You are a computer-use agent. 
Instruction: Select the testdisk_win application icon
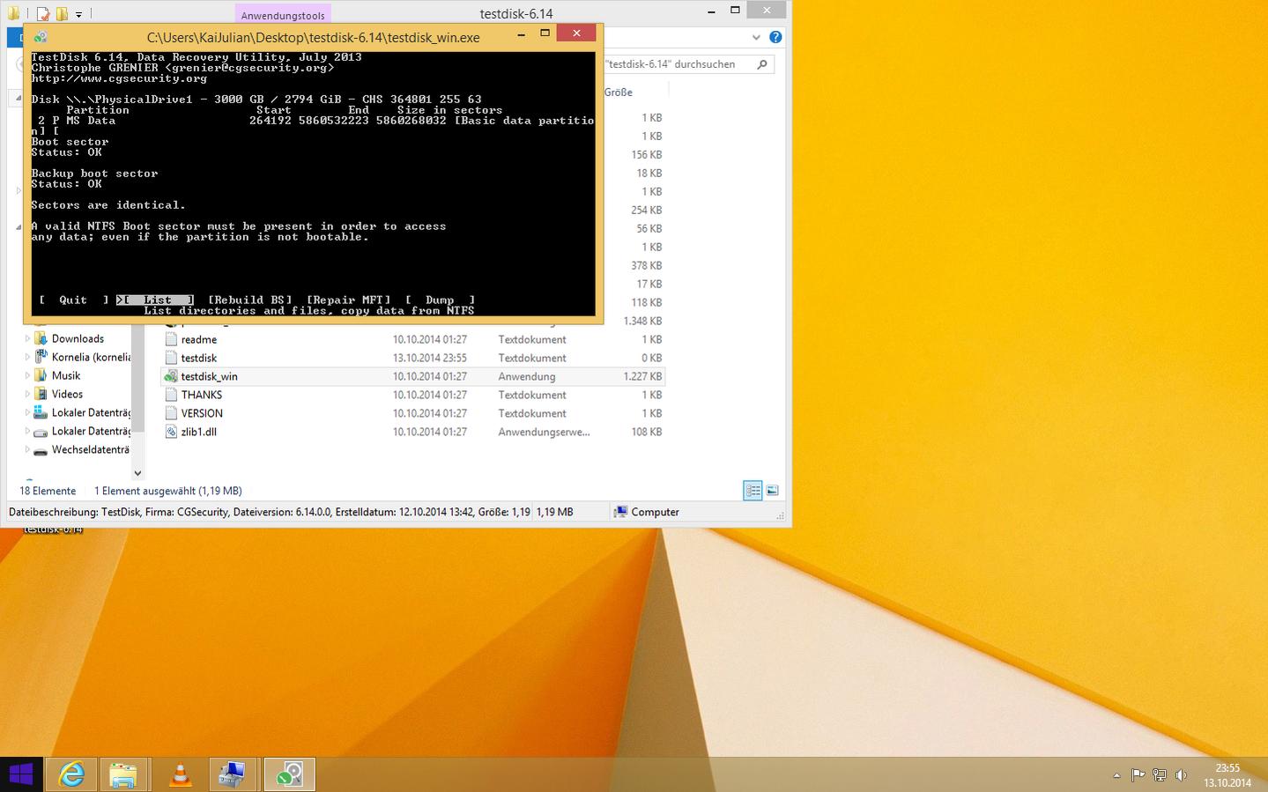(171, 376)
